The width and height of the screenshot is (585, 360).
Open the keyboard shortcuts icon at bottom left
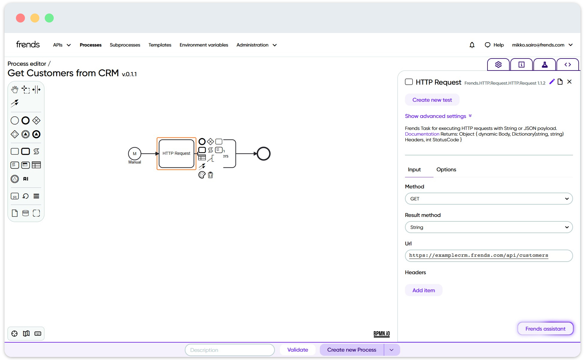pos(37,333)
